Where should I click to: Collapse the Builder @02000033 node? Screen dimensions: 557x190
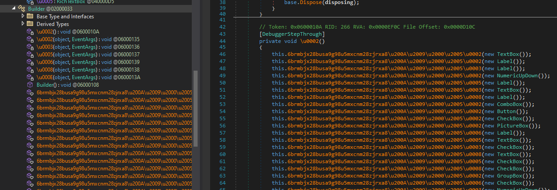point(13,8)
